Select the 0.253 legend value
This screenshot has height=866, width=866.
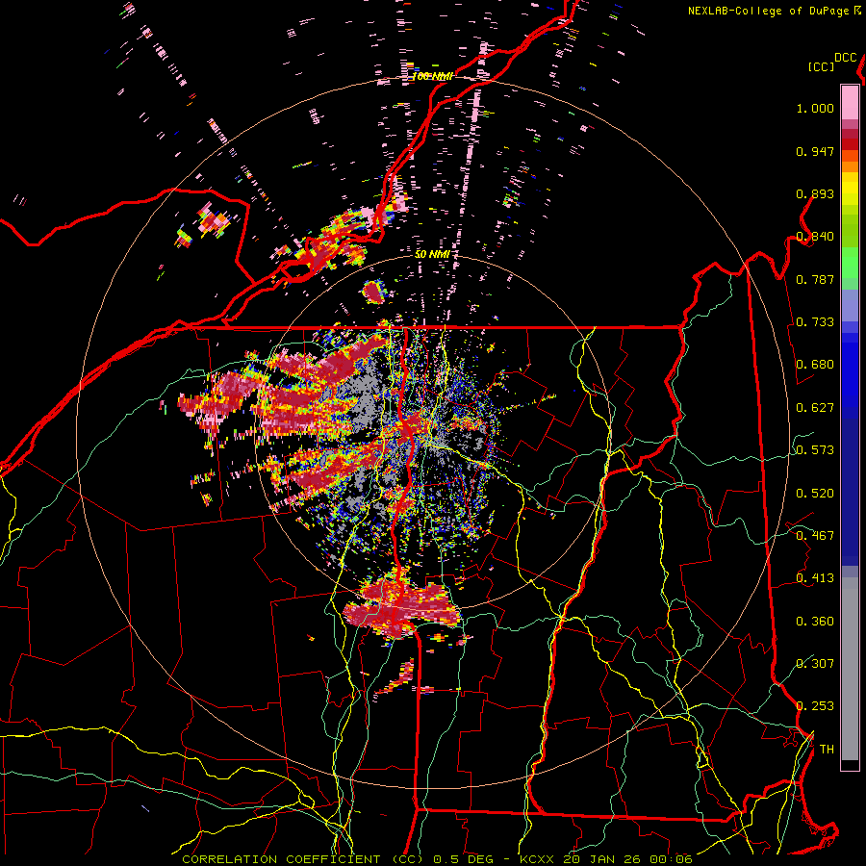(x=815, y=706)
